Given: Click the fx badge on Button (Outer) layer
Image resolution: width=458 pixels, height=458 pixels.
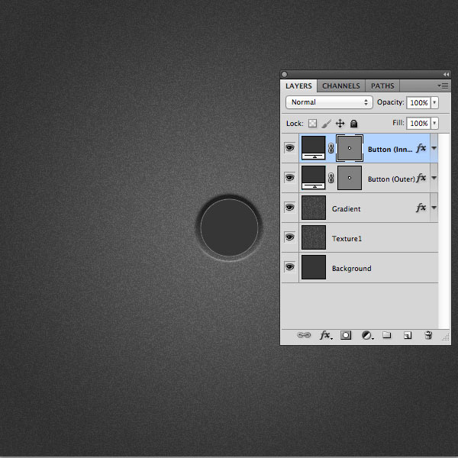Looking at the screenshot, I should pos(421,178).
